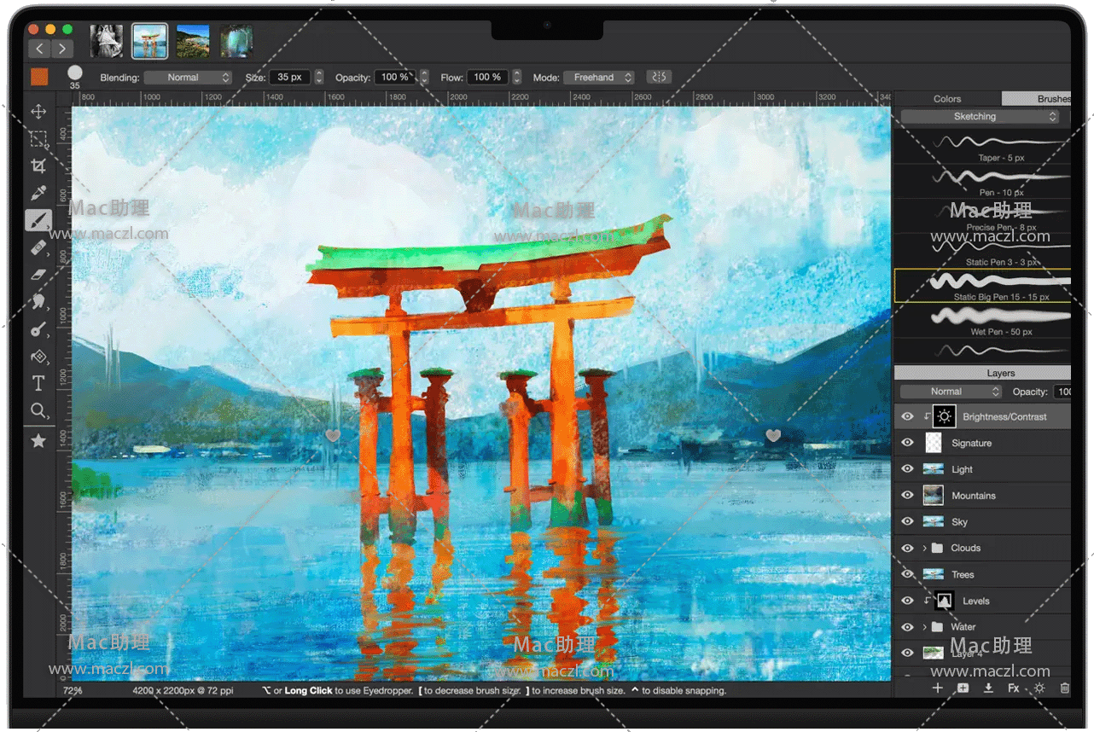Hide the Sky layer
Viewport: 1094px width, 732px height.
pyautogui.click(x=907, y=522)
